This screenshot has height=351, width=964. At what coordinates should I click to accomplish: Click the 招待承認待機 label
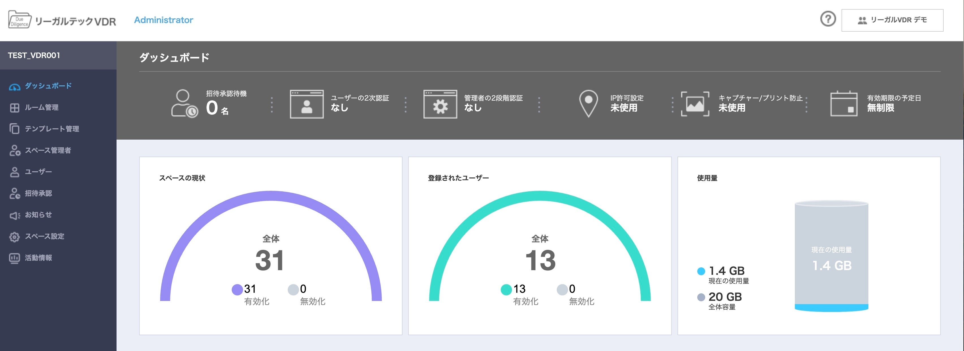[x=226, y=94]
